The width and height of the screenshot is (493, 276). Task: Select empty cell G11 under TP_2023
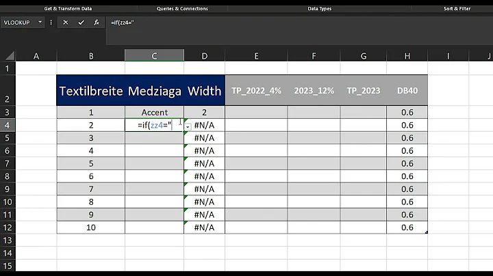point(364,215)
